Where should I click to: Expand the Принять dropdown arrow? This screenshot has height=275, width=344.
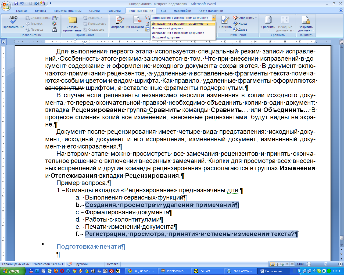tap(225, 30)
